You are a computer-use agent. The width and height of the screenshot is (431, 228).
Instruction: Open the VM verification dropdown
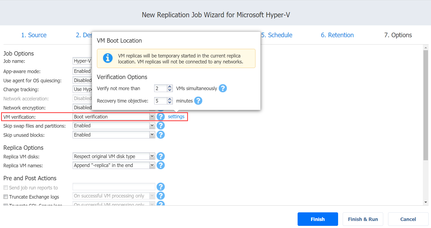[152, 117]
